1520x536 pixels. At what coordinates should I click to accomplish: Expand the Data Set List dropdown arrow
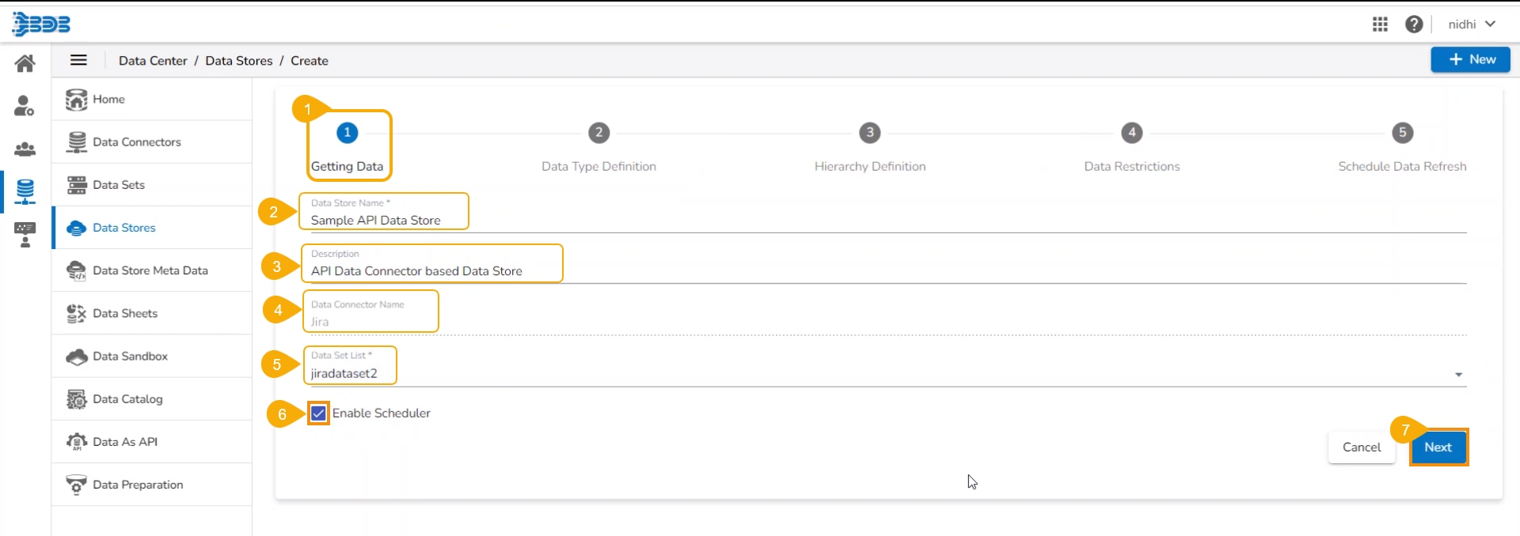point(1458,375)
